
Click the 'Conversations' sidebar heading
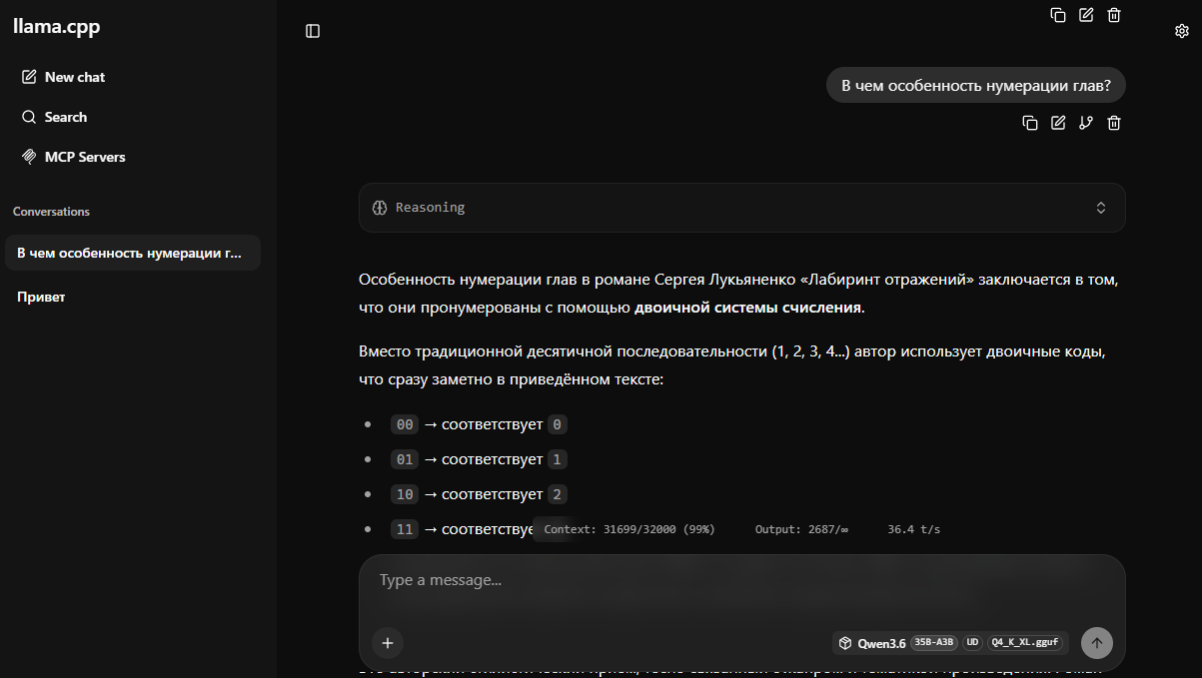pyautogui.click(x=51, y=212)
